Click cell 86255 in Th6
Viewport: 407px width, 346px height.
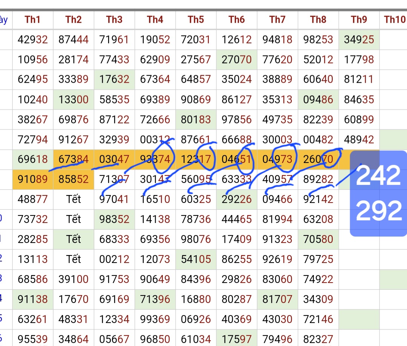click(236, 259)
